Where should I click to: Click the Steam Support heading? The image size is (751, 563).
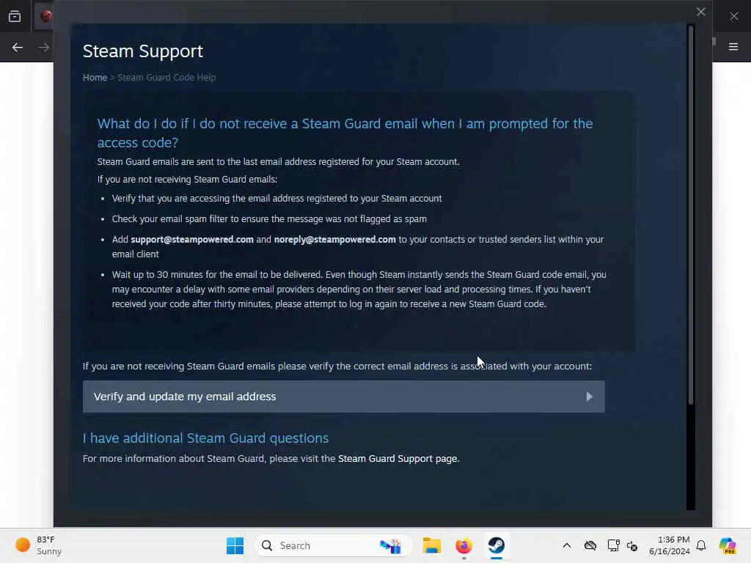[143, 51]
